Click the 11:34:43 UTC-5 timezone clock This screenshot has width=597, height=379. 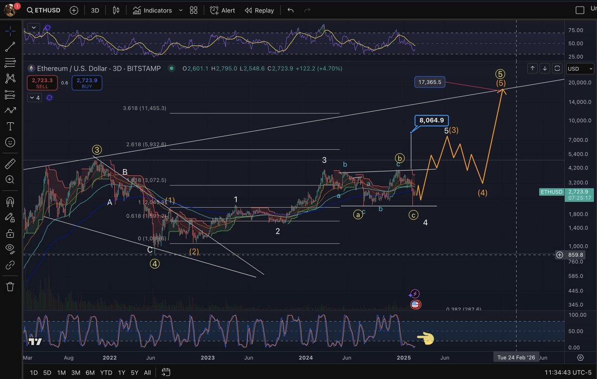(x=569, y=372)
